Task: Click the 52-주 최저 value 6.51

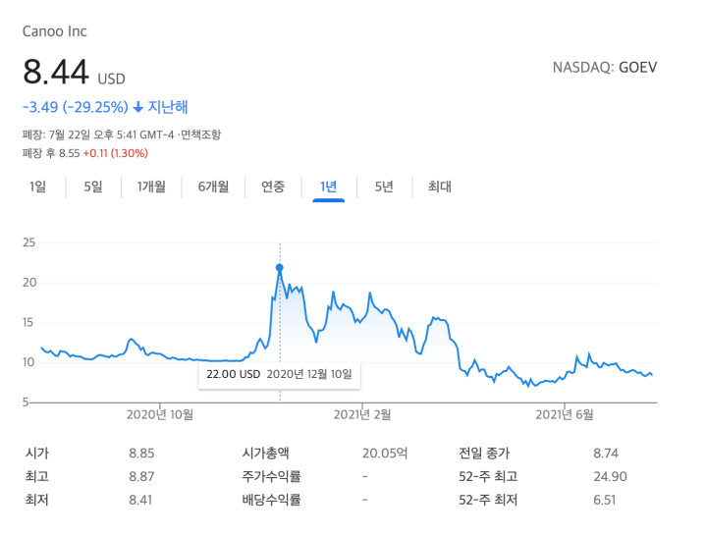Action: point(604,500)
